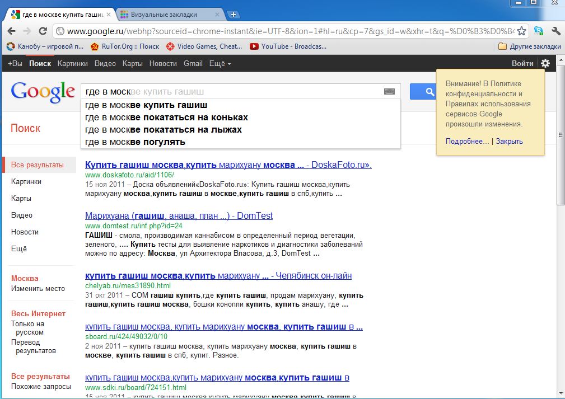This screenshot has width=565, height=399.
Task: Filter by Новости in left sidebar
Action: coord(25,232)
